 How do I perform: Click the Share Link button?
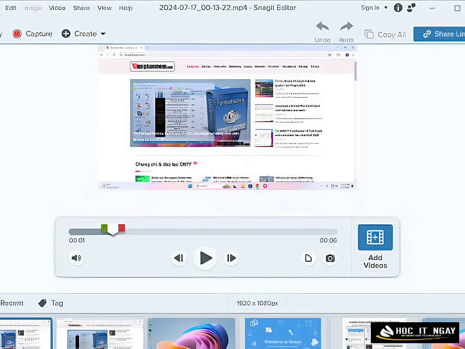(x=439, y=34)
